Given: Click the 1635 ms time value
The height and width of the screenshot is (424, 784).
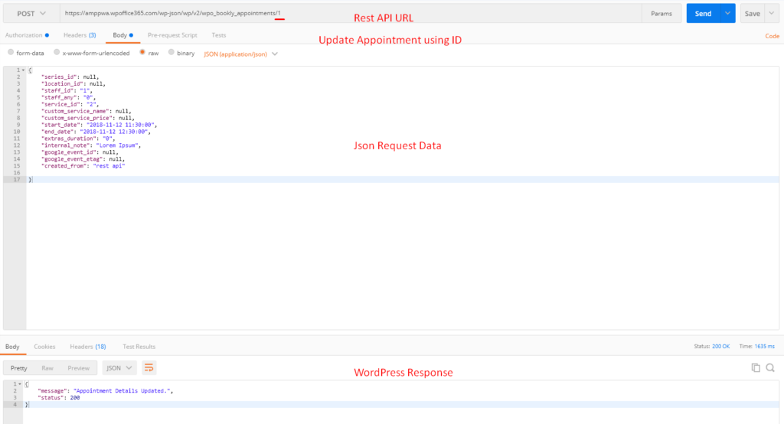Looking at the screenshot, I should point(765,346).
